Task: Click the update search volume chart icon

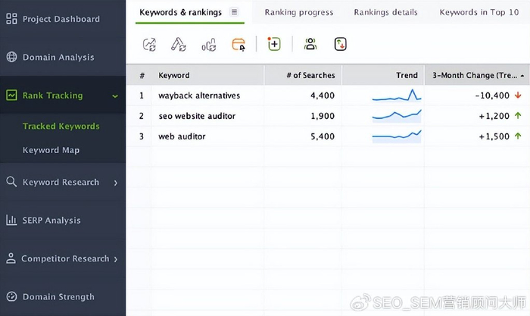Action: coord(209,45)
